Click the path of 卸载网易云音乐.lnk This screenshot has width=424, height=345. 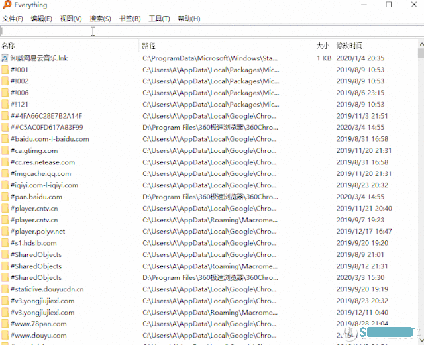pyautogui.click(x=210, y=58)
